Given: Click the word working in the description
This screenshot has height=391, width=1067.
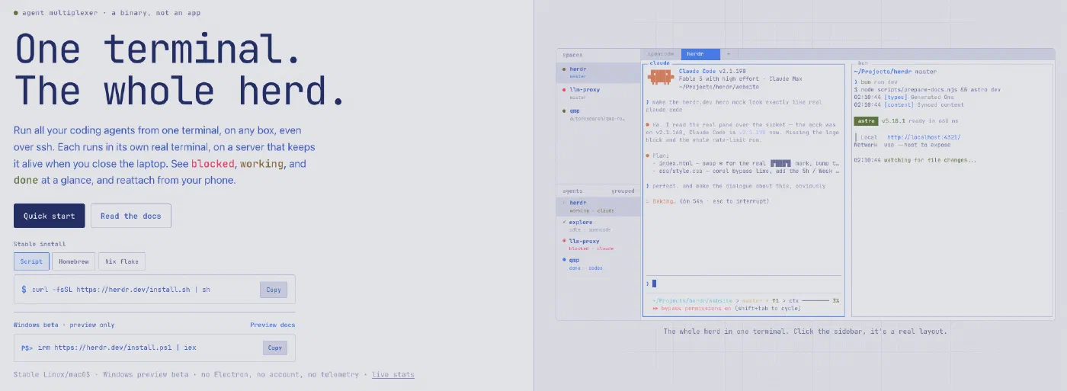Looking at the screenshot, I should pyautogui.click(x=262, y=164).
